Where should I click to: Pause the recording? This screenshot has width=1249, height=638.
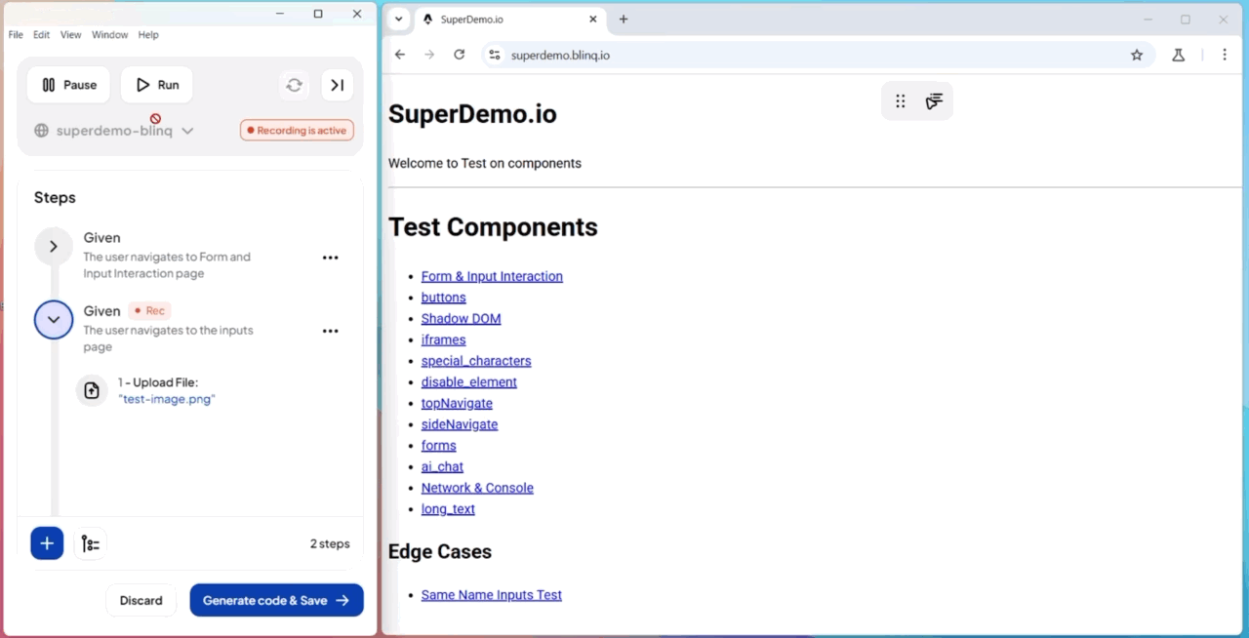click(x=68, y=85)
